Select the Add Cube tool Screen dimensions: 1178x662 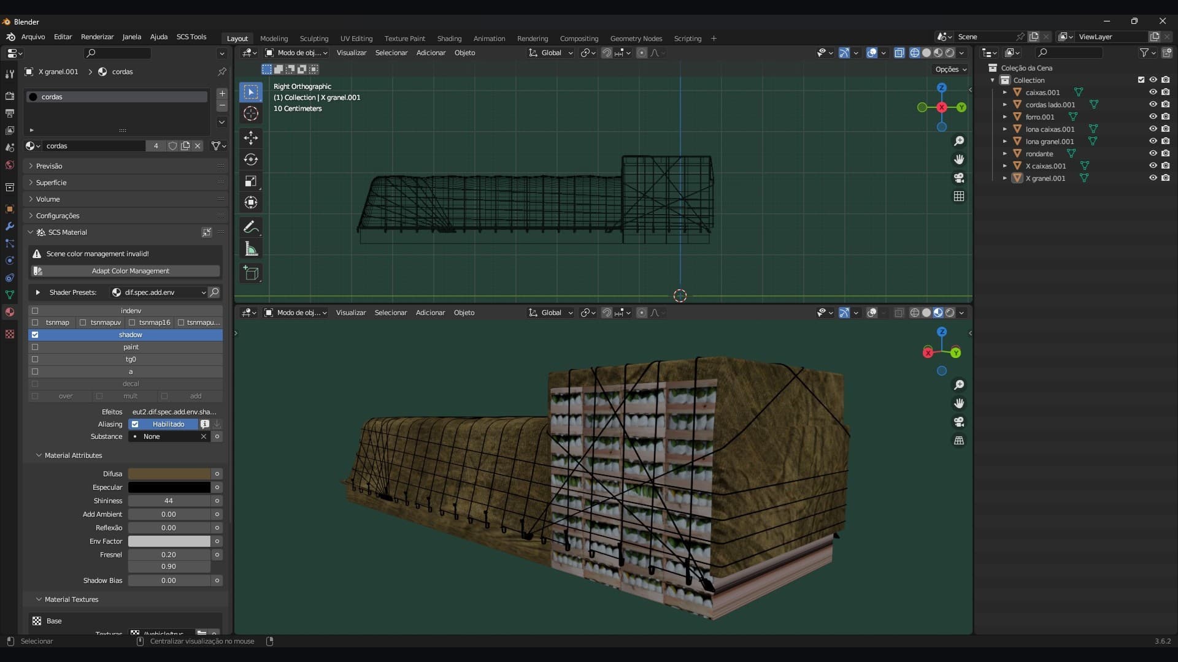tap(251, 273)
